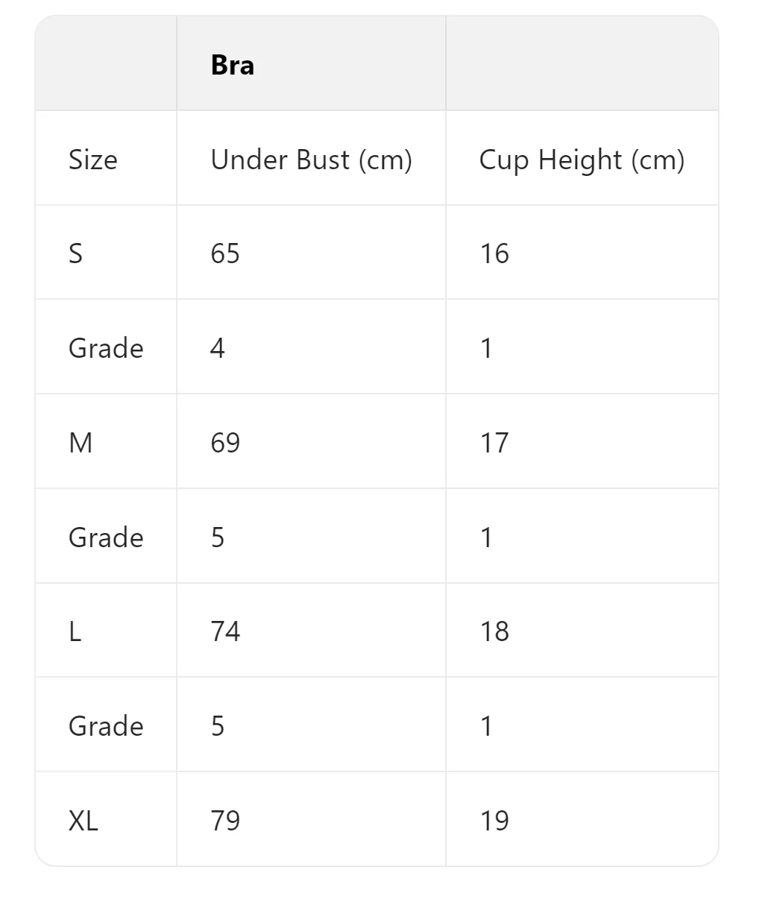Click the Cup Height (cm) cell
Screen dimensions: 765x899
point(582,159)
